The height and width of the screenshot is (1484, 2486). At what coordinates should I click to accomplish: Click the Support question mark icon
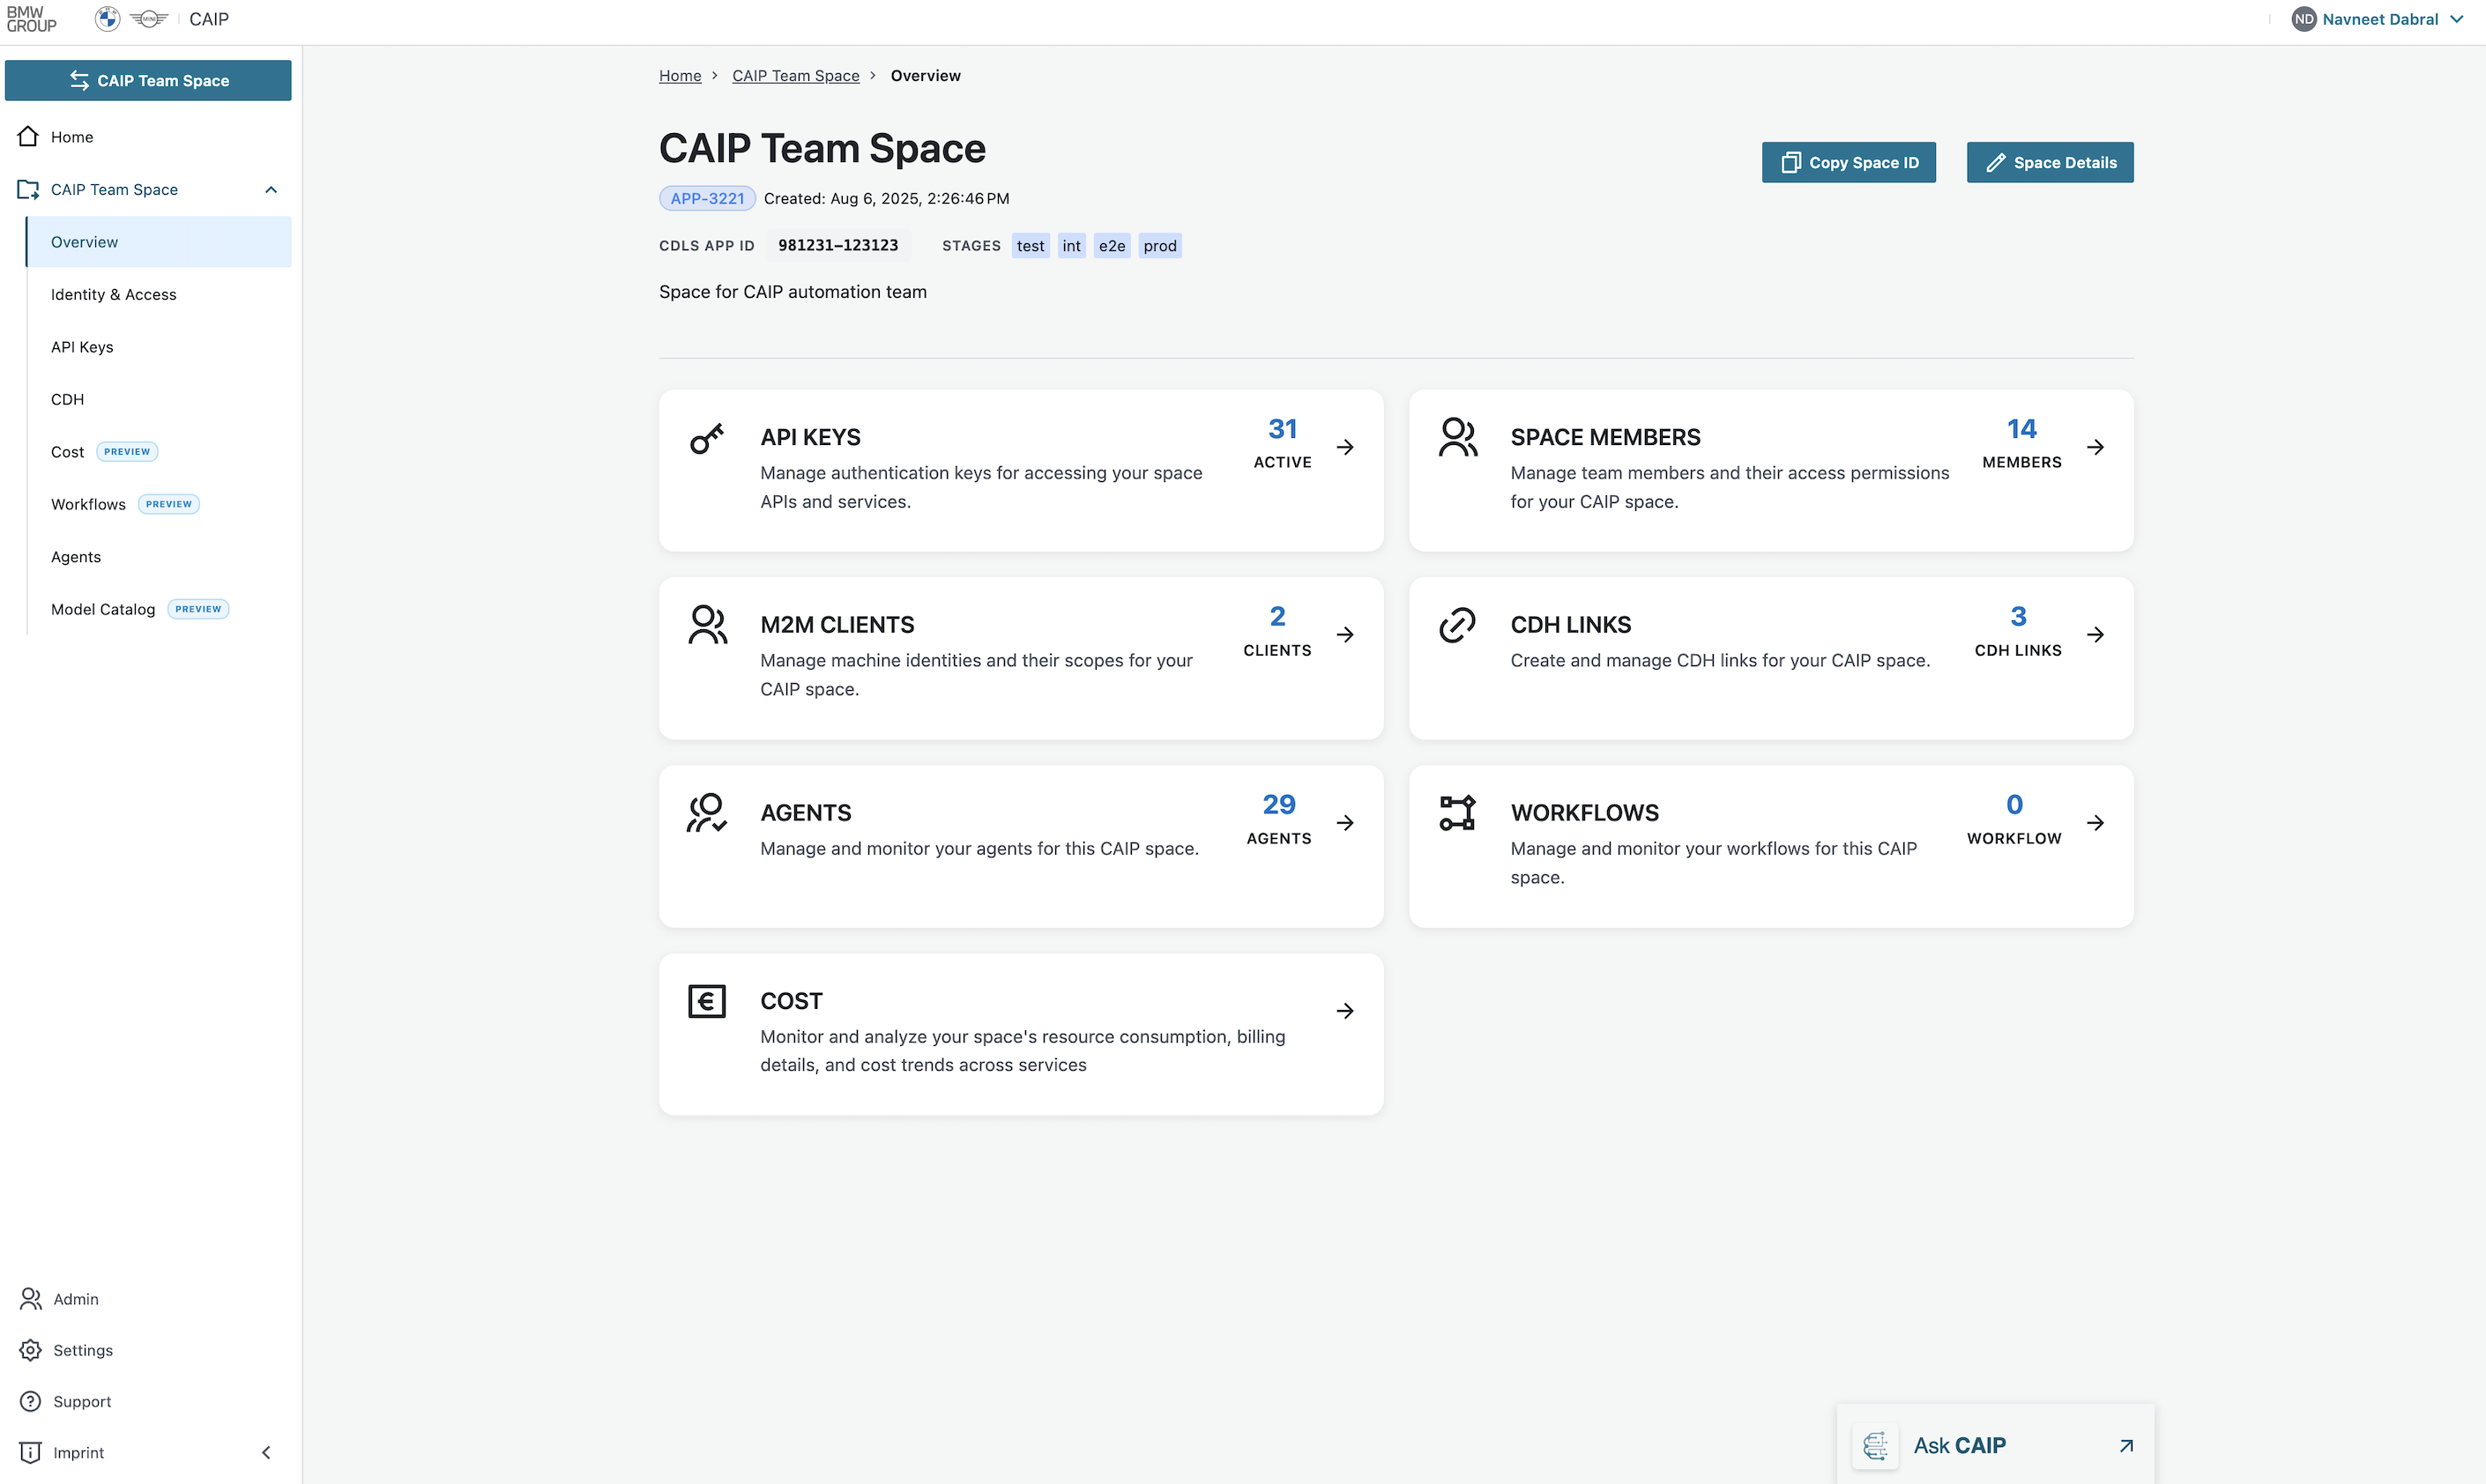coord(31,1401)
